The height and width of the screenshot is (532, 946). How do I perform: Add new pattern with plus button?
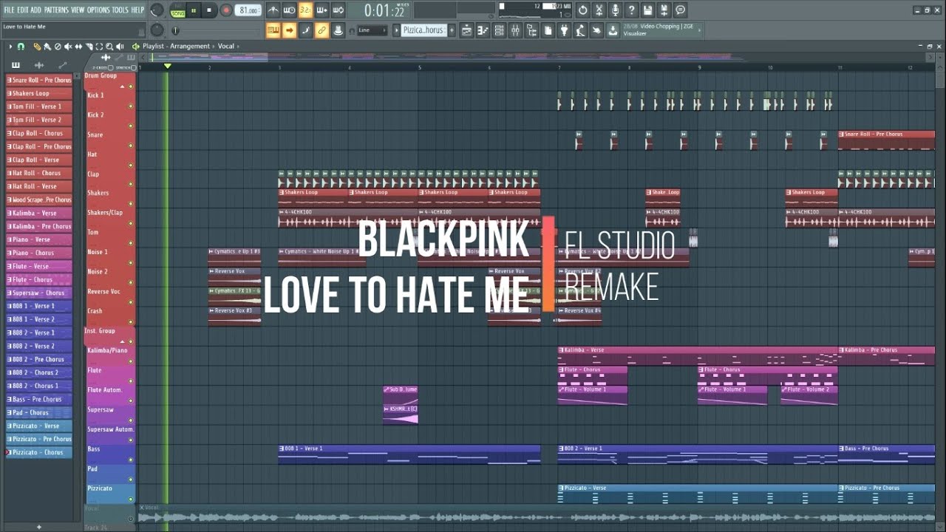(x=452, y=30)
